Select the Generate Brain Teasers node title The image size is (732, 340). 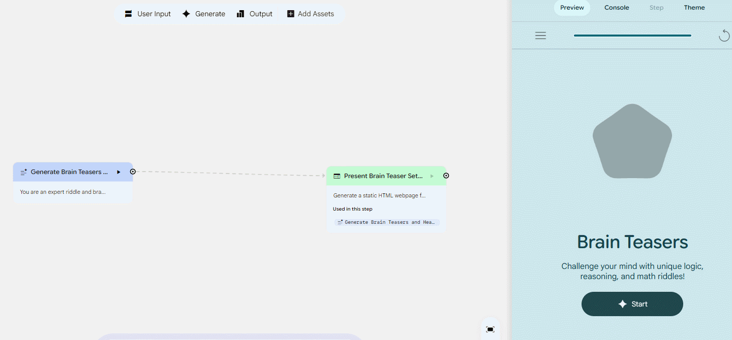(x=69, y=172)
